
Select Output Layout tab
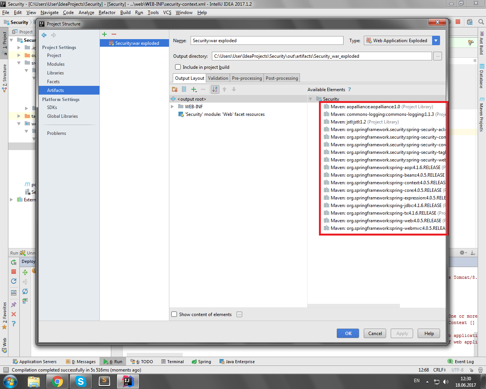click(189, 78)
